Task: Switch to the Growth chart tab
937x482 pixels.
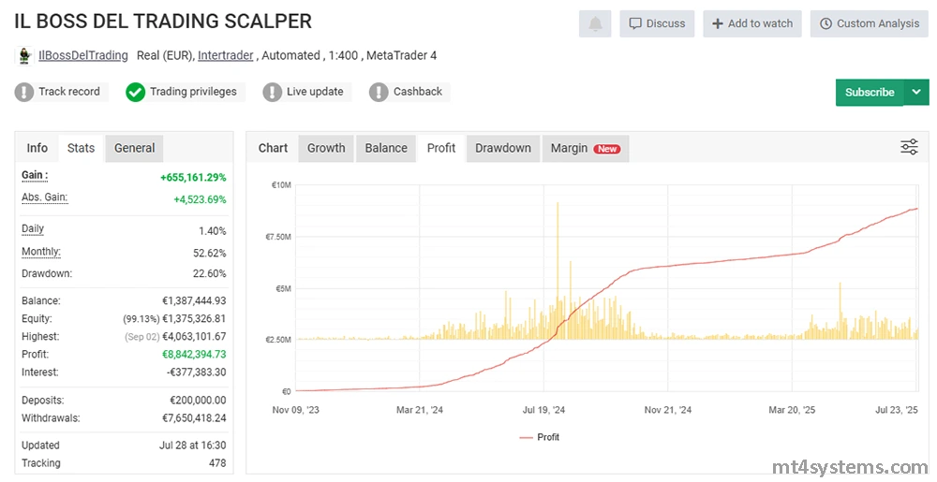Action: tap(326, 148)
